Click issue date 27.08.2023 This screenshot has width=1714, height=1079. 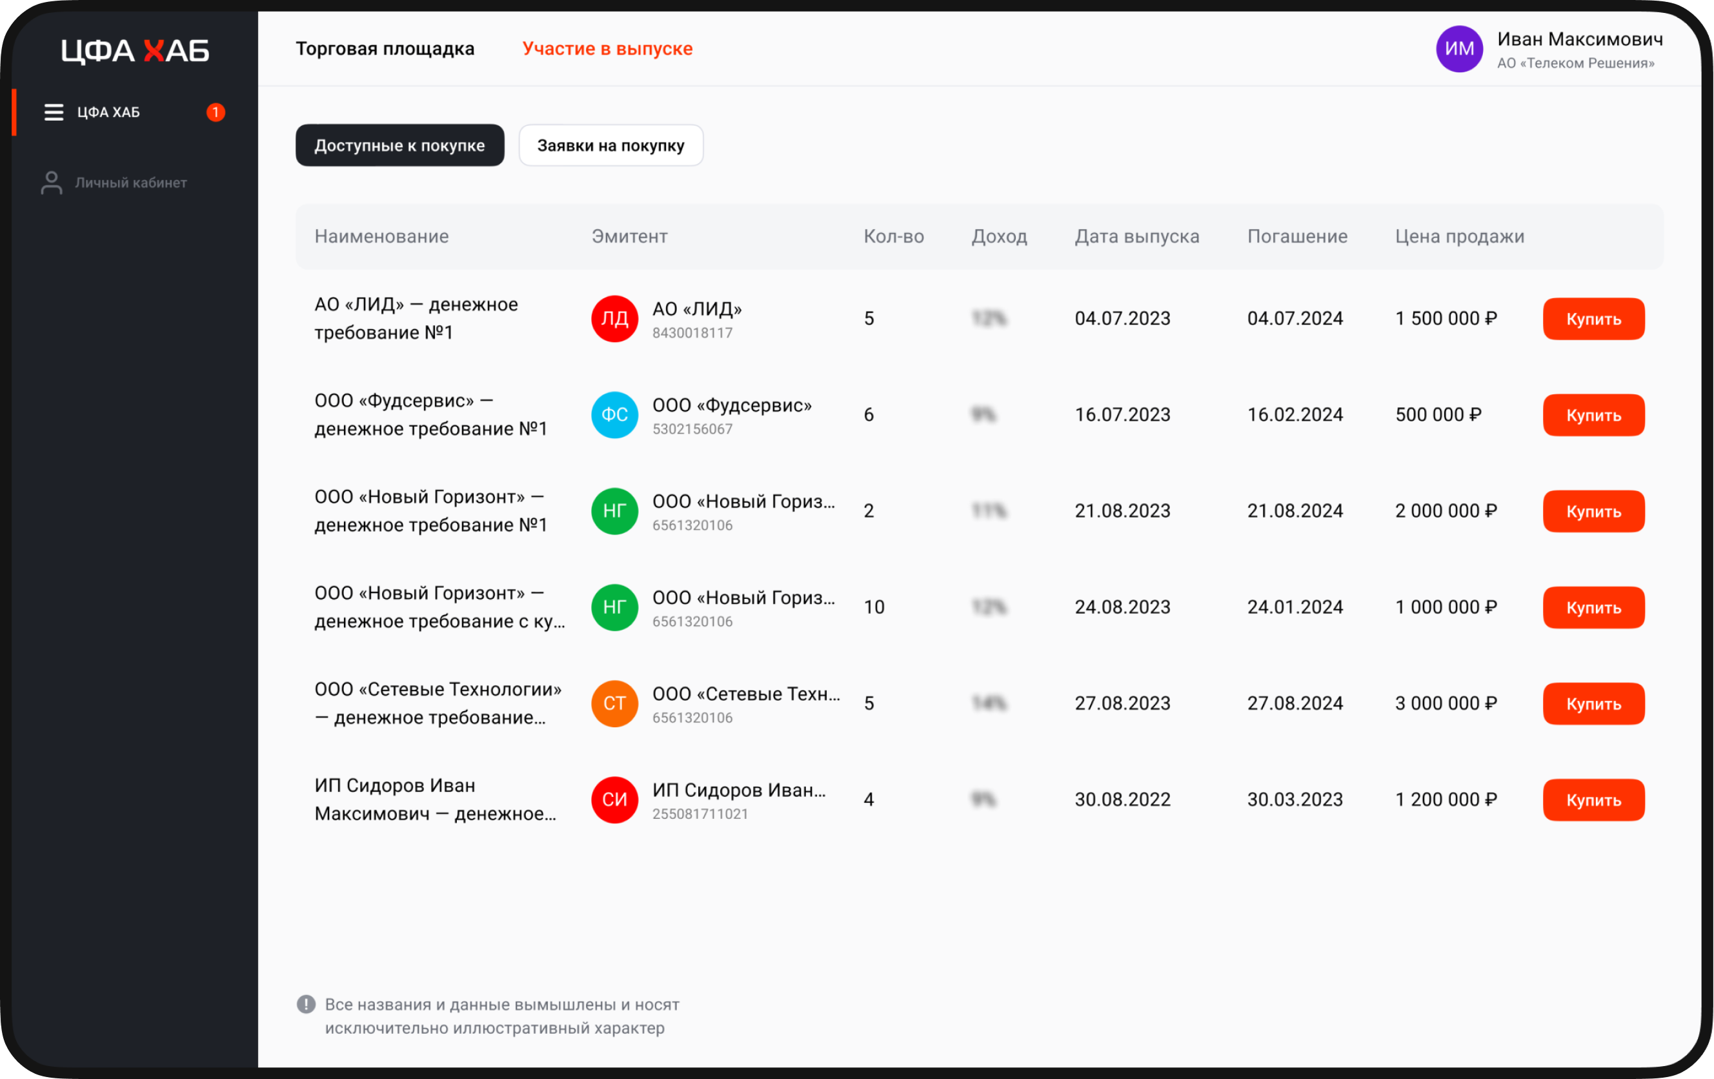click(x=1122, y=703)
